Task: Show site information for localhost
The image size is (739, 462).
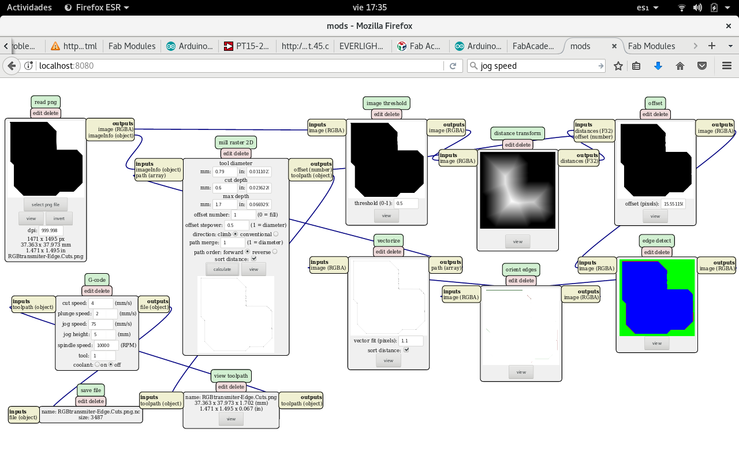Action: click(x=28, y=66)
